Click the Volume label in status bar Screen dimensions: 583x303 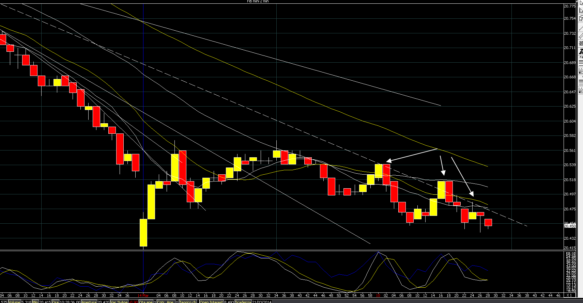coord(15,302)
